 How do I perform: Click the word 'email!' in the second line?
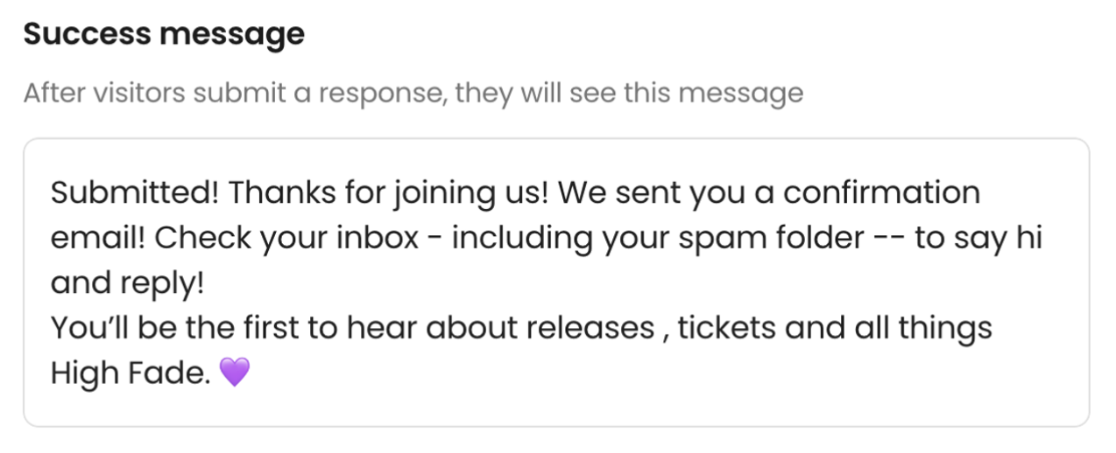[99, 238]
